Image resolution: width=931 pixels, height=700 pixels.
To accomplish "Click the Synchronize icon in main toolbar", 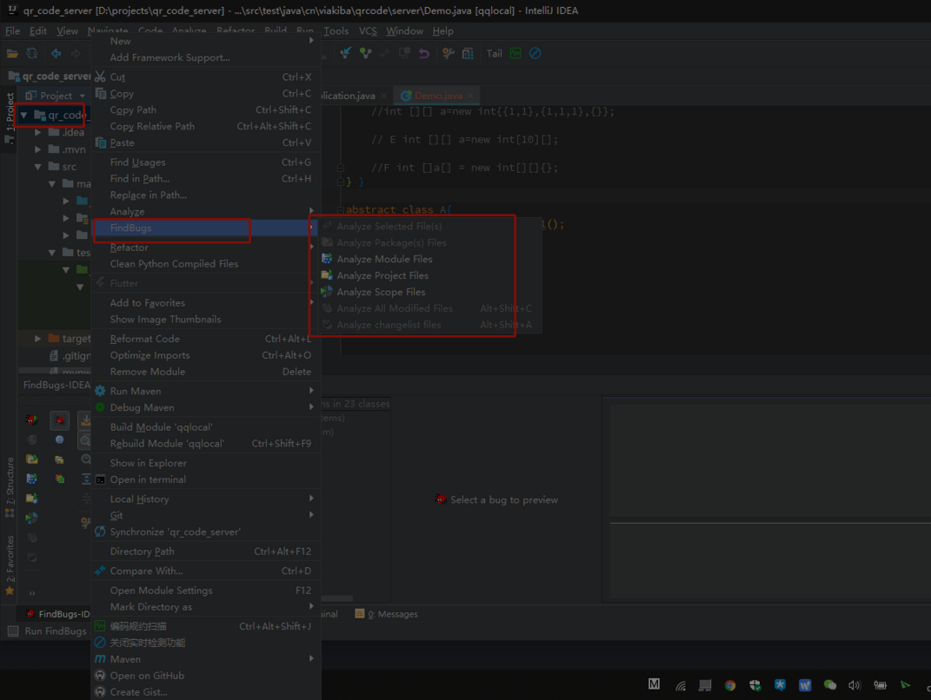I will [32, 53].
